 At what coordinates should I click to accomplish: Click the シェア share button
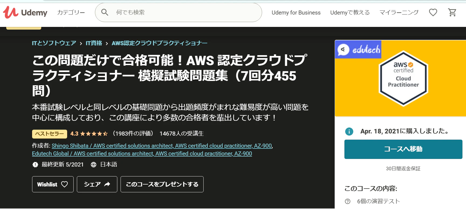(x=97, y=184)
